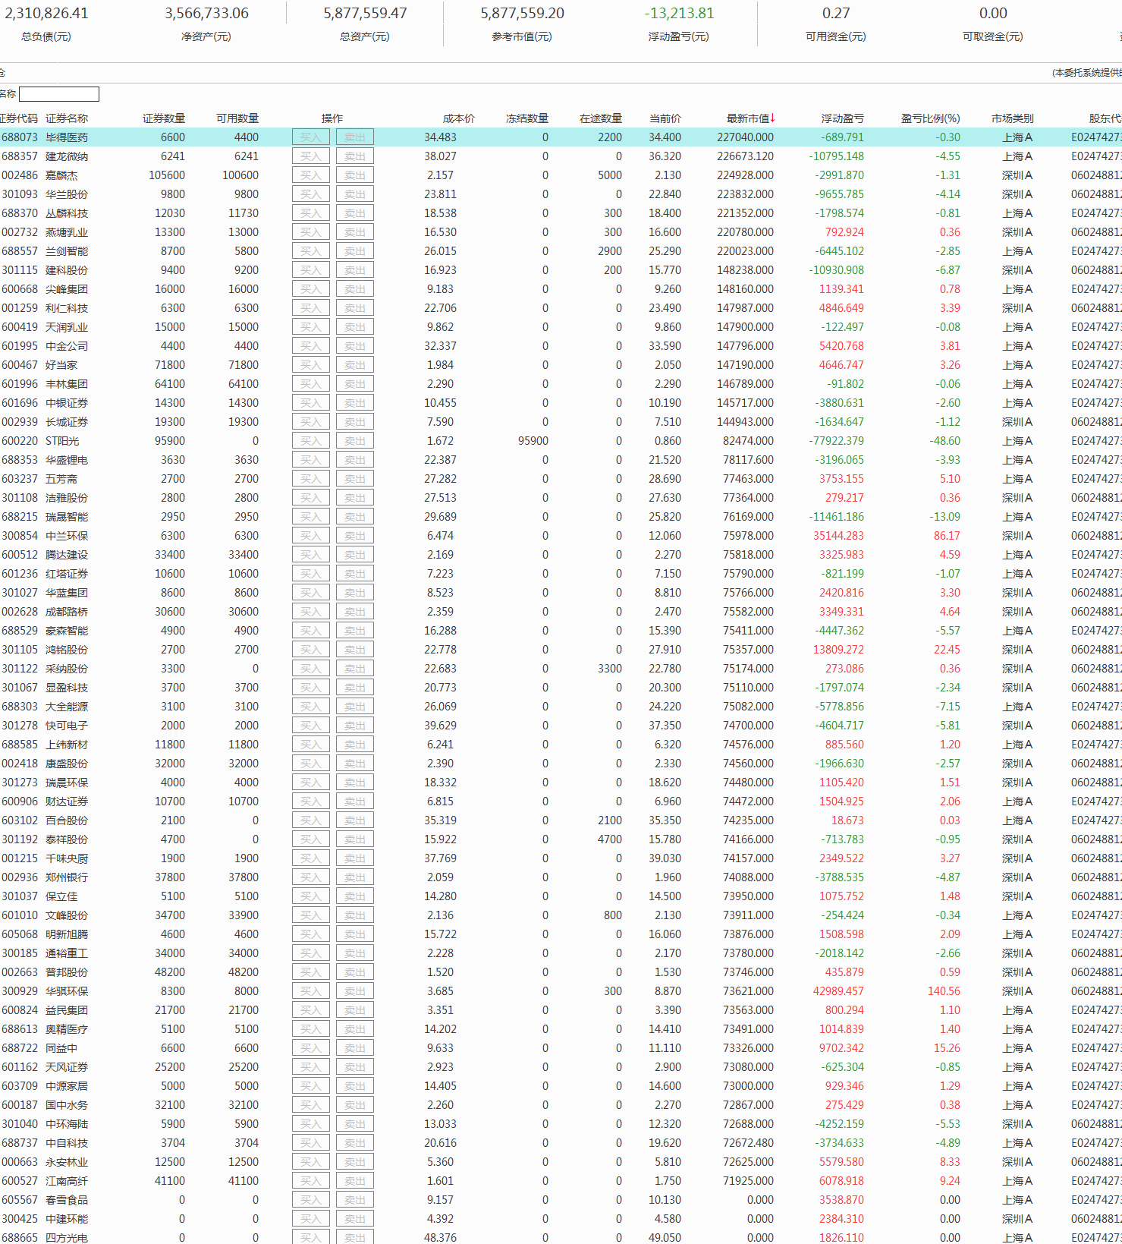Click 买入 button for 长城证券
Image resolution: width=1122 pixels, height=1244 pixels.
(x=311, y=422)
